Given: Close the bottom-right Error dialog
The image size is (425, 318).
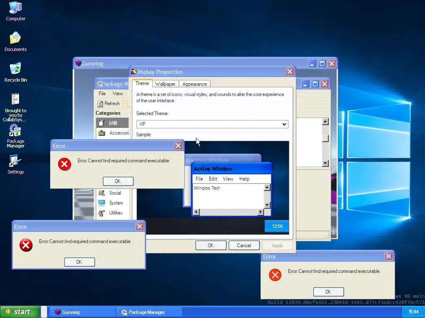Looking at the screenshot, I should tap(388, 256).
